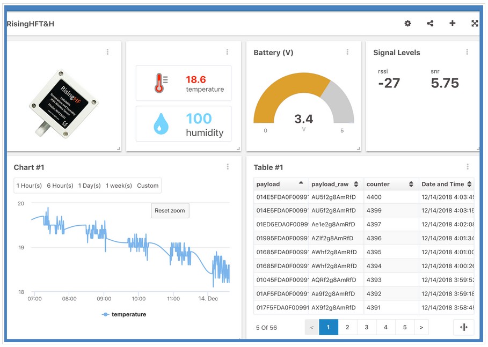Click the Chart #1 widget title
This screenshot has width=488, height=347.
click(29, 167)
